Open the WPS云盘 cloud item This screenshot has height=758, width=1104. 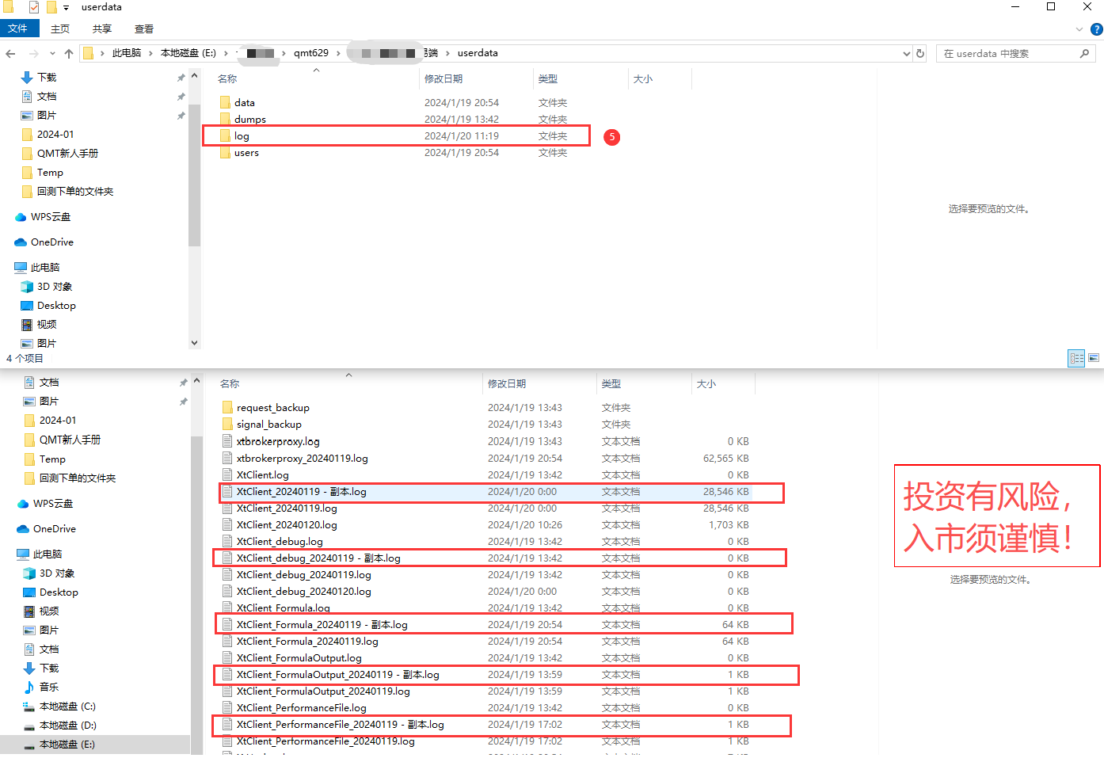(x=50, y=217)
